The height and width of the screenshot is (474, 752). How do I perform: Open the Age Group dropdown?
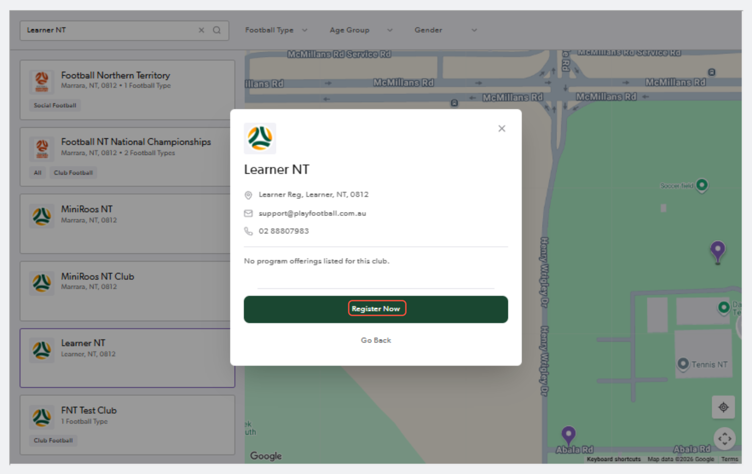(361, 30)
